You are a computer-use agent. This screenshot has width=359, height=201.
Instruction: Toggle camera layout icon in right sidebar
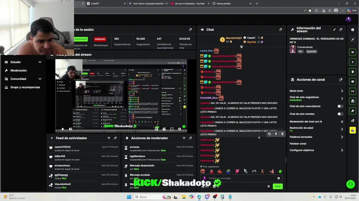[x=353, y=101]
